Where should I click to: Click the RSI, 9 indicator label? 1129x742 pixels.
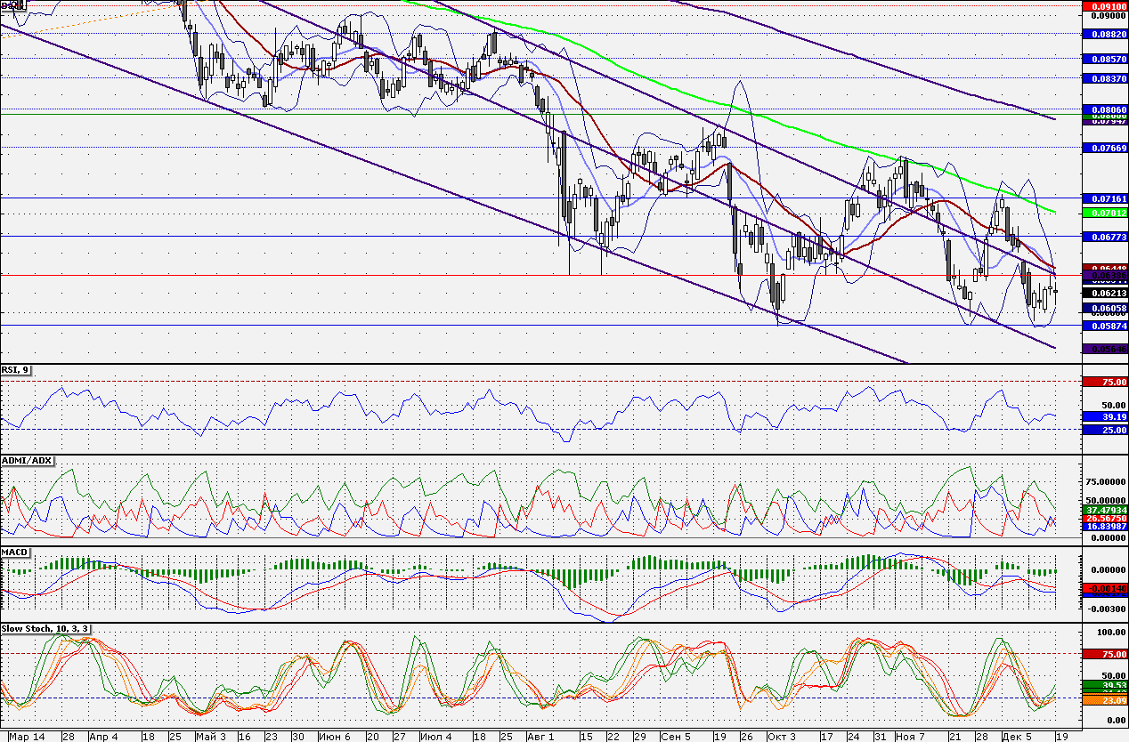pos(16,370)
